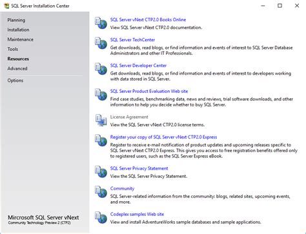This screenshot has height=234, width=306.
Task: Click the Codeplex samples Web site icon
Action: point(101,217)
